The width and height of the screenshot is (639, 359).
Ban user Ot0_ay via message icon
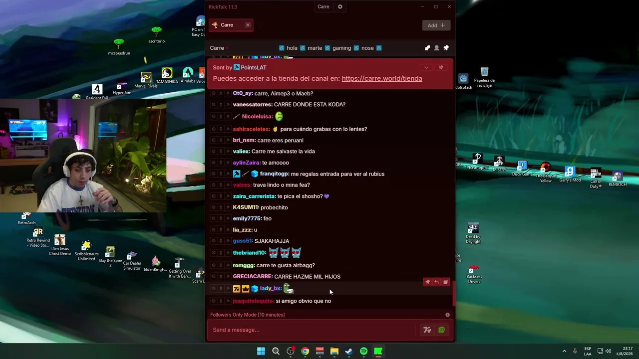pos(214,93)
